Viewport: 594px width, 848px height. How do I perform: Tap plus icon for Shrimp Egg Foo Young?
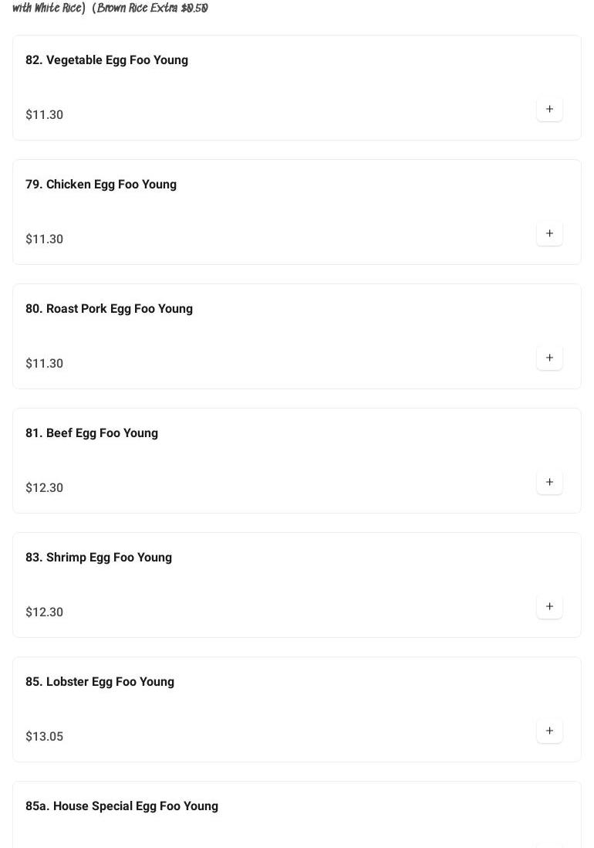(x=549, y=607)
